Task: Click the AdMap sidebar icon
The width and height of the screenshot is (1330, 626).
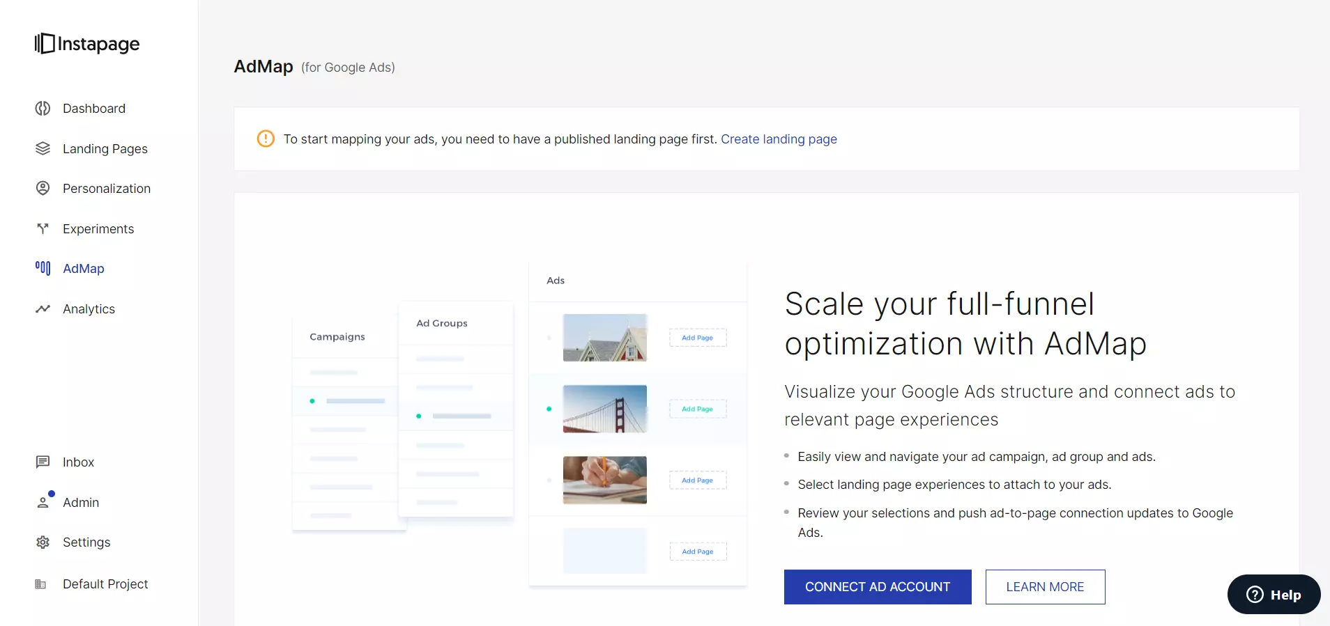Action: (43, 268)
